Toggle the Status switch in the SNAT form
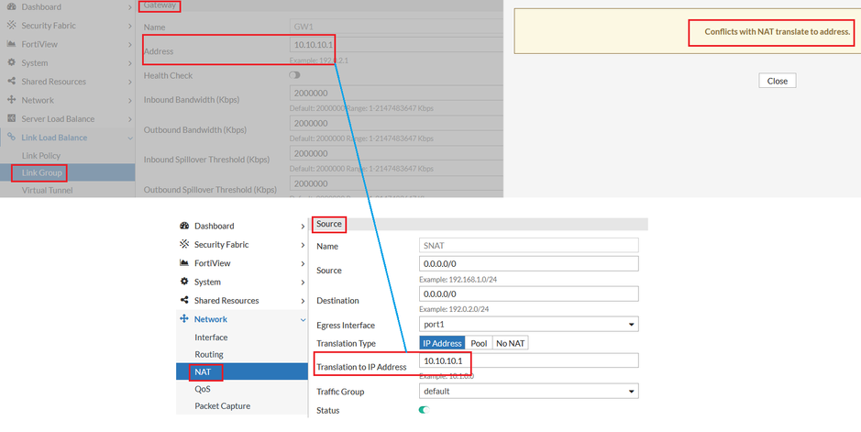861x432 pixels. coord(424,410)
